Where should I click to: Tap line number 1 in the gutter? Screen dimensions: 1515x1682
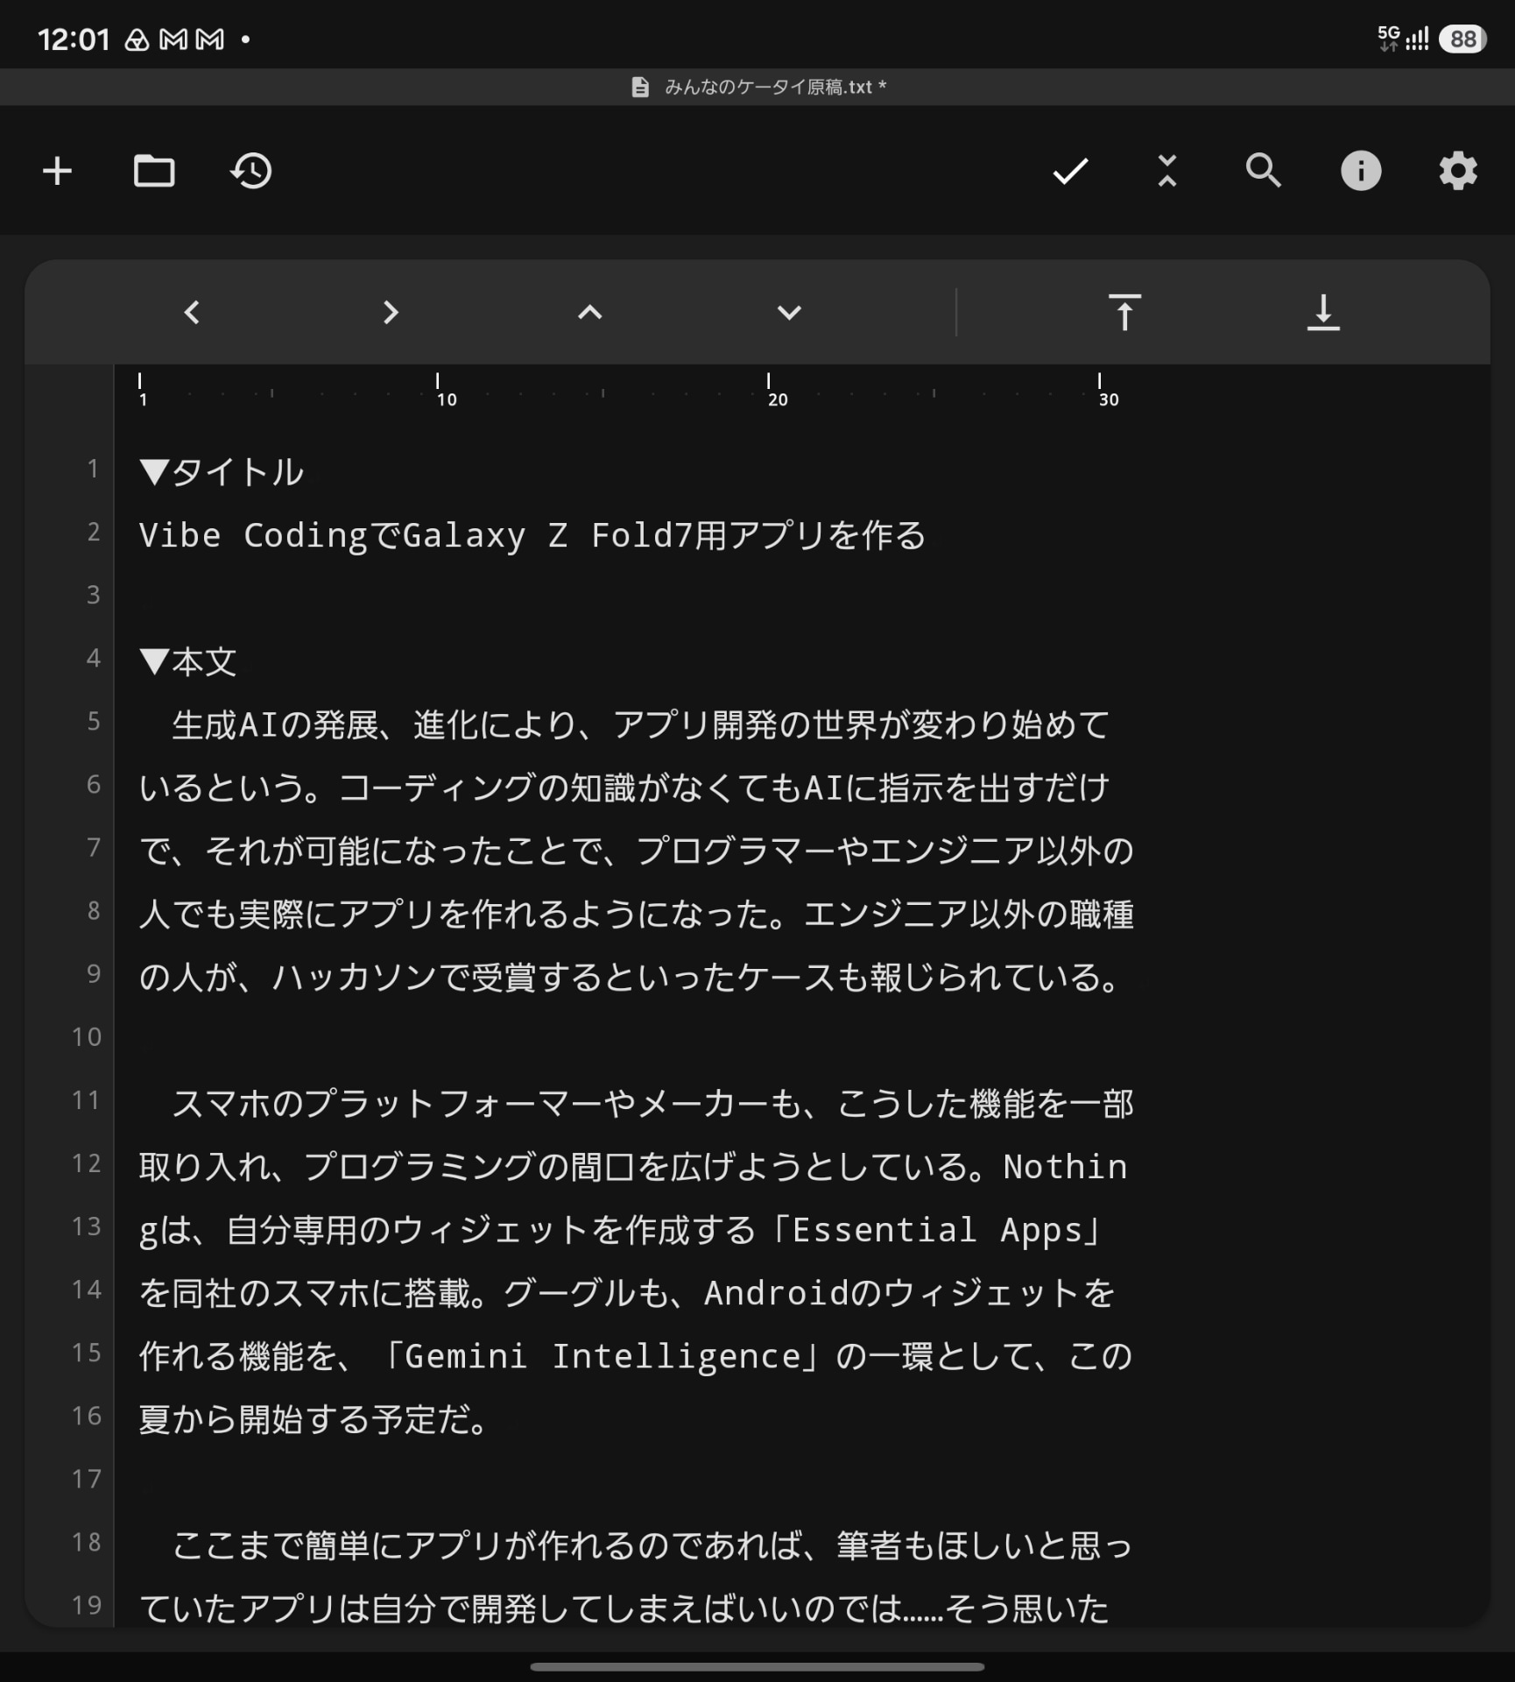click(x=93, y=469)
